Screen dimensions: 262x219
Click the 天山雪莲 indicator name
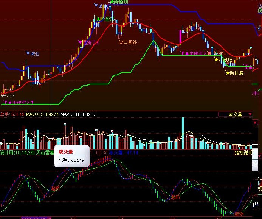click(45, 153)
